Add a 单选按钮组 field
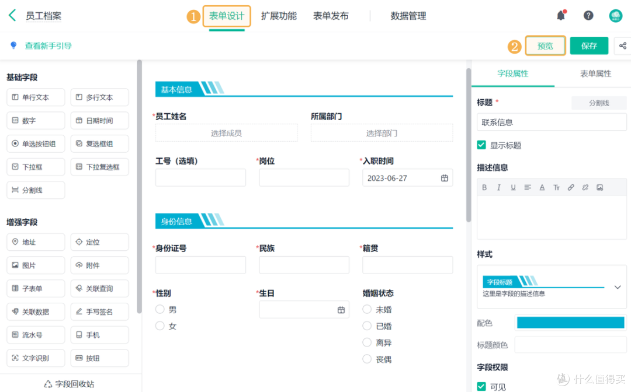The image size is (631, 392). 36,143
